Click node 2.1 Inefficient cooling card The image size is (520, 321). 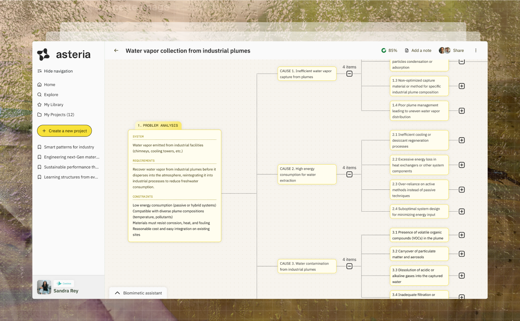pyautogui.click(x=419, y=140)
